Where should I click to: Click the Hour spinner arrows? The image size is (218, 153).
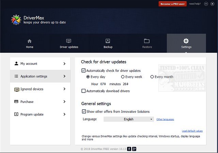(x=105, y=84)
